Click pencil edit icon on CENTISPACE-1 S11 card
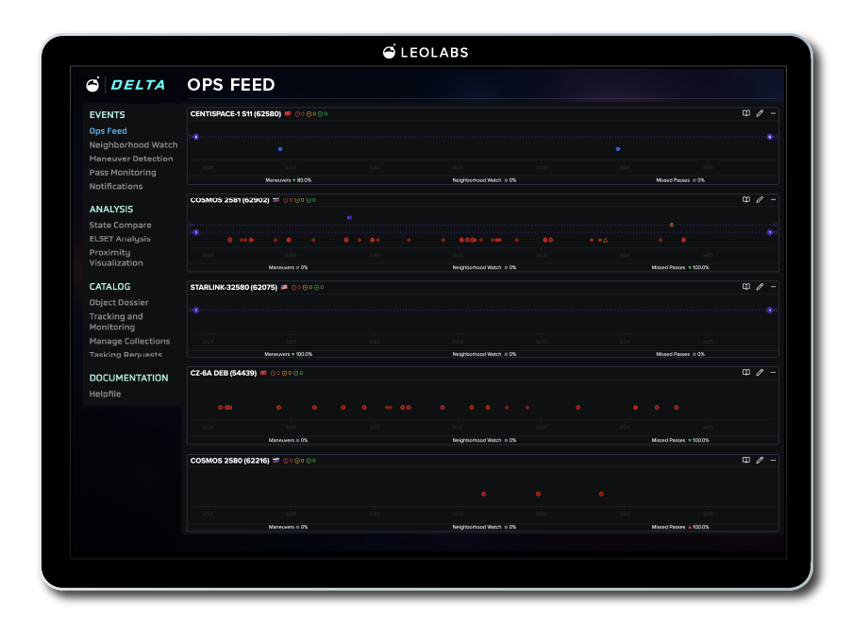This screenshot has height=640, width=853. [x=760, y=113]
